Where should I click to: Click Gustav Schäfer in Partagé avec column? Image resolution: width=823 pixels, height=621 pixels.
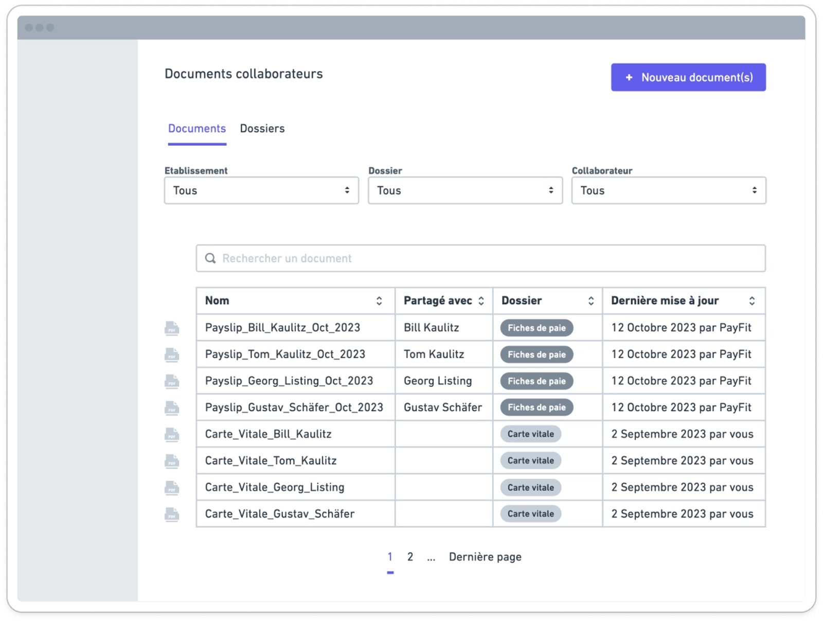tap(443, 407)
